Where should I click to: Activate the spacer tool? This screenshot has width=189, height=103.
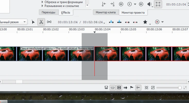point(49,22)
